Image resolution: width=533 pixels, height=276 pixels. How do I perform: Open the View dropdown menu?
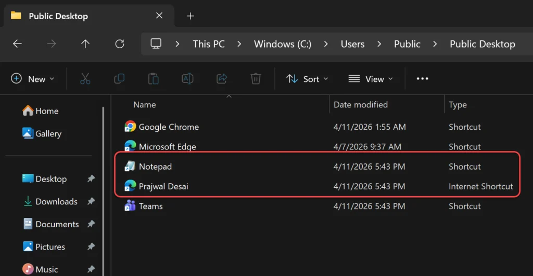[x=371, y=78]
